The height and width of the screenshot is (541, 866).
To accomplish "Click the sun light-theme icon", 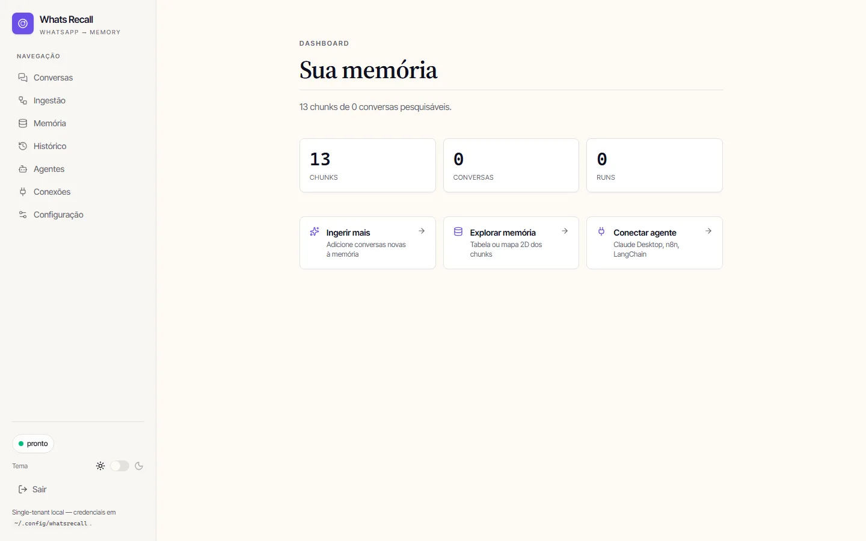I will pos(100,466).
